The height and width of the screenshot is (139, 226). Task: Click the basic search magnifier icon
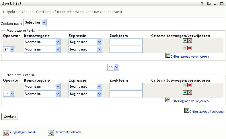coord(51,133)
